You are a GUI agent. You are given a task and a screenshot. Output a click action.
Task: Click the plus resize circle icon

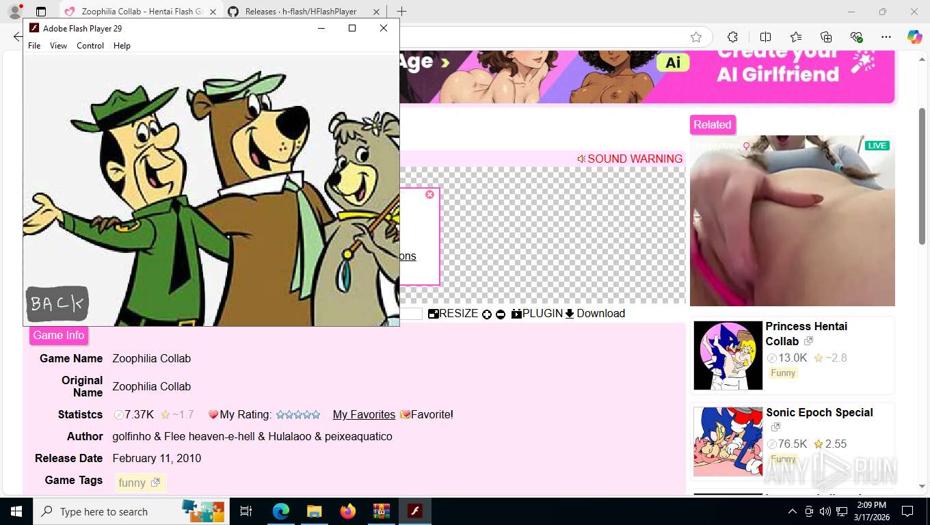pos(487,314)
